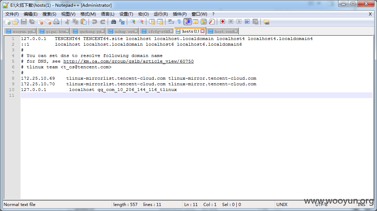This screenshot has height=211, width=377.
Task: Open the 格式(M) menu
Action: [x=88, y=14]
